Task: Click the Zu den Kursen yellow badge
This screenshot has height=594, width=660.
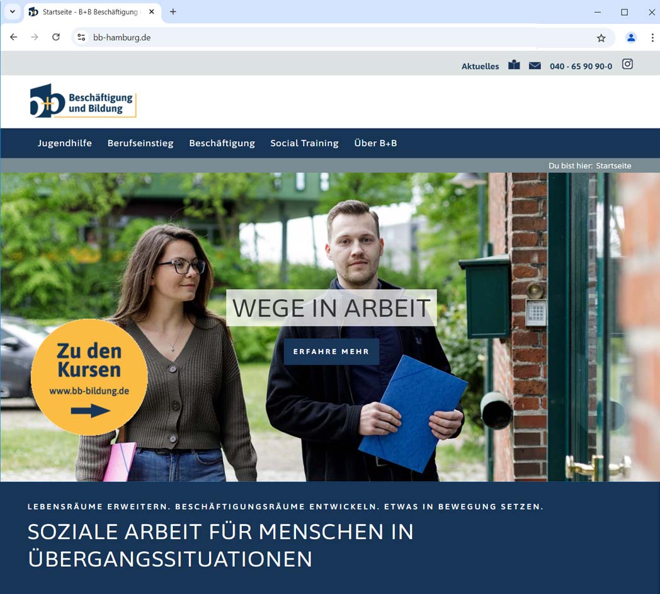Action: [x=89, y=377]
